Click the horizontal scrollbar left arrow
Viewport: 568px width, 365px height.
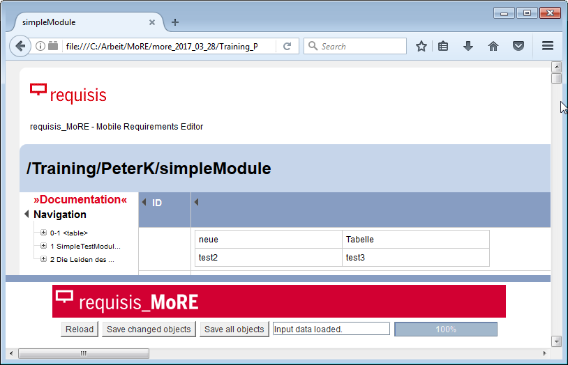pos(11,353)
